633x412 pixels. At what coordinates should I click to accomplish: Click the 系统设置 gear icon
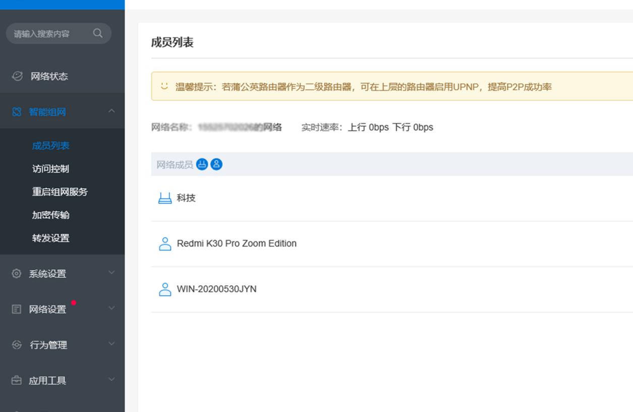point(17,273)
